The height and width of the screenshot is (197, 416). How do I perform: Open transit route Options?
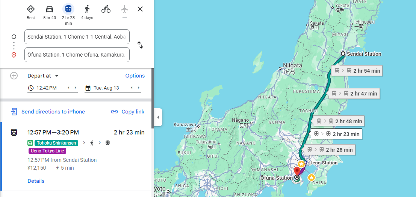pyautogui.click(x=135, y=76)
